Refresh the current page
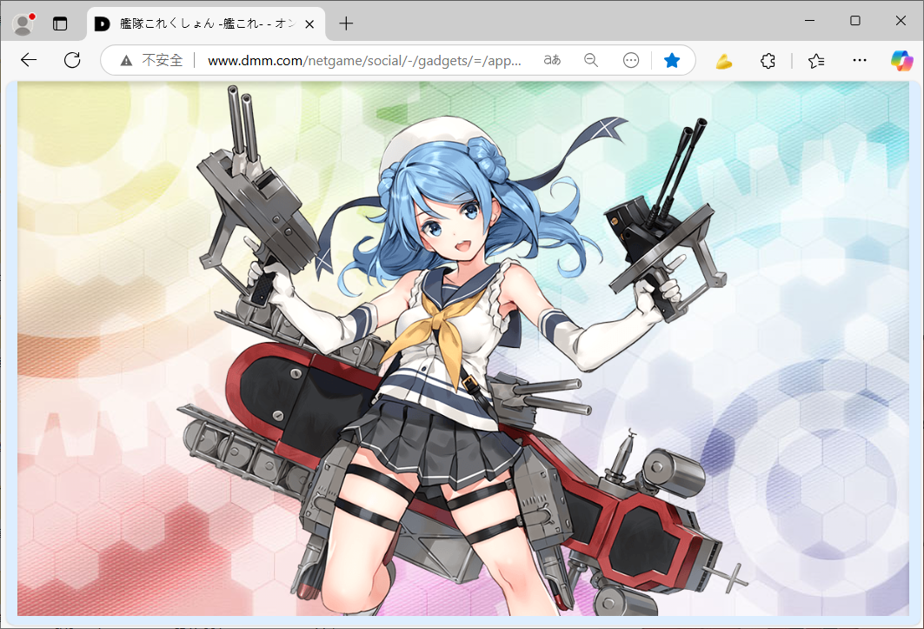Image resolution: width=924 pixels, height=629 pixels. (72, 60)
